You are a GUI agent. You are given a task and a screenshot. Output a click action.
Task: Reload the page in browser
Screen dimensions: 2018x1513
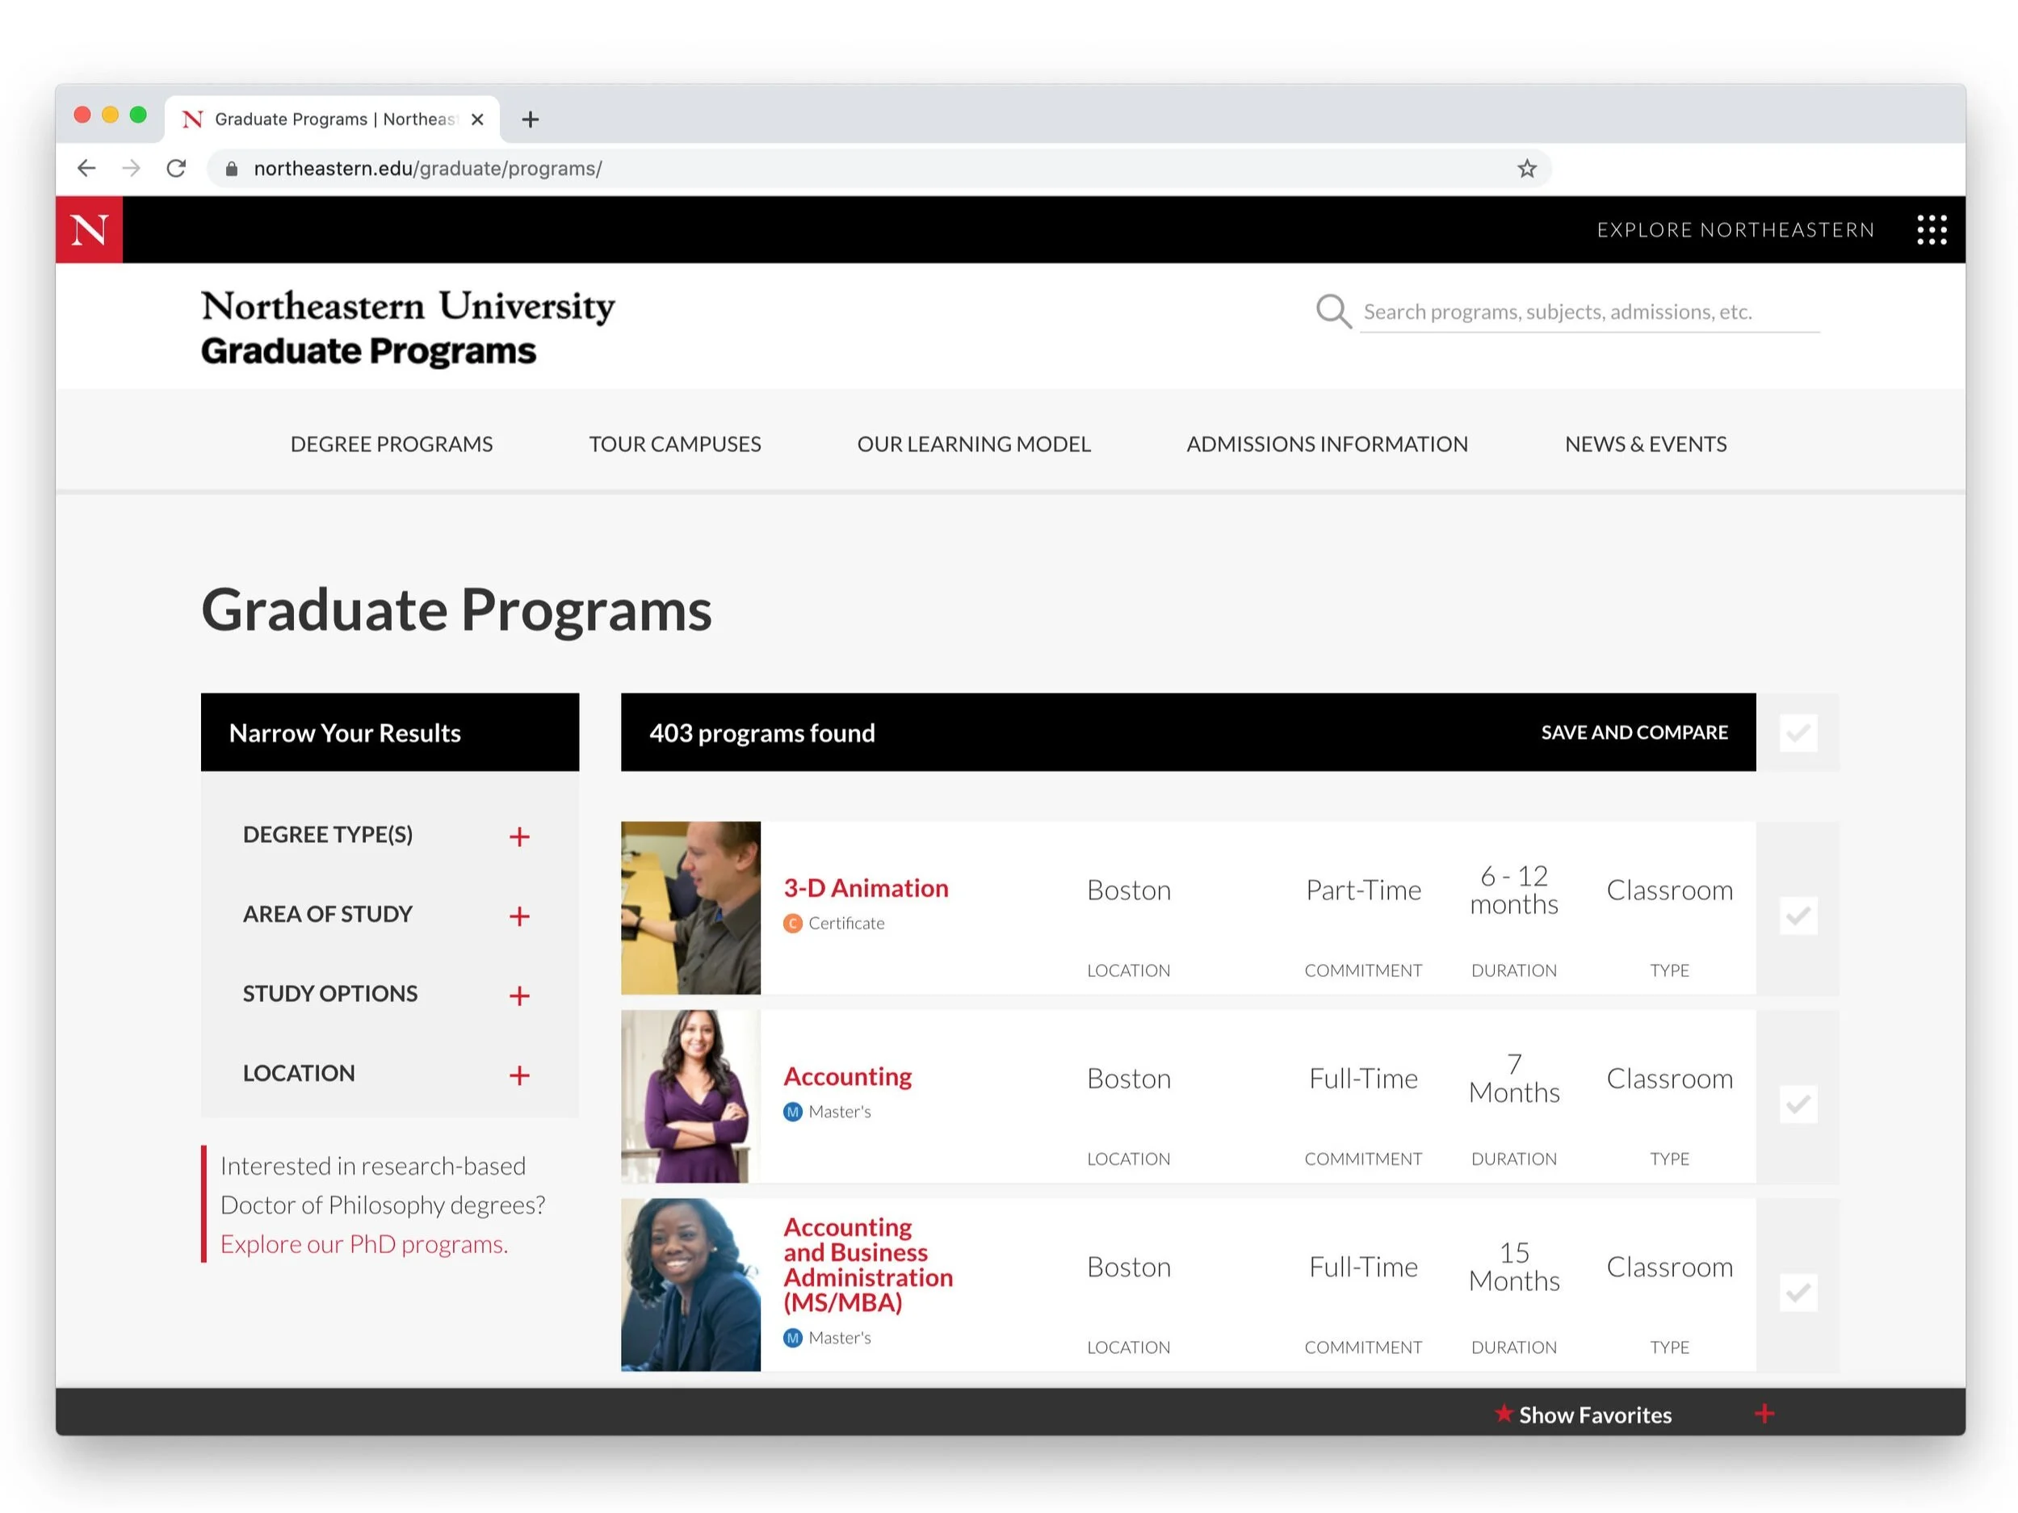(176, 169)
